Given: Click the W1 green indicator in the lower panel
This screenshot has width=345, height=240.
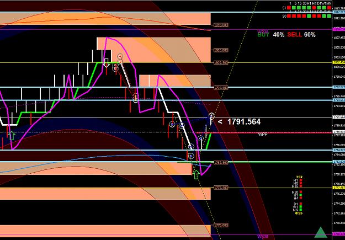Looking at the screenshot, I should [x=301, y=206].
